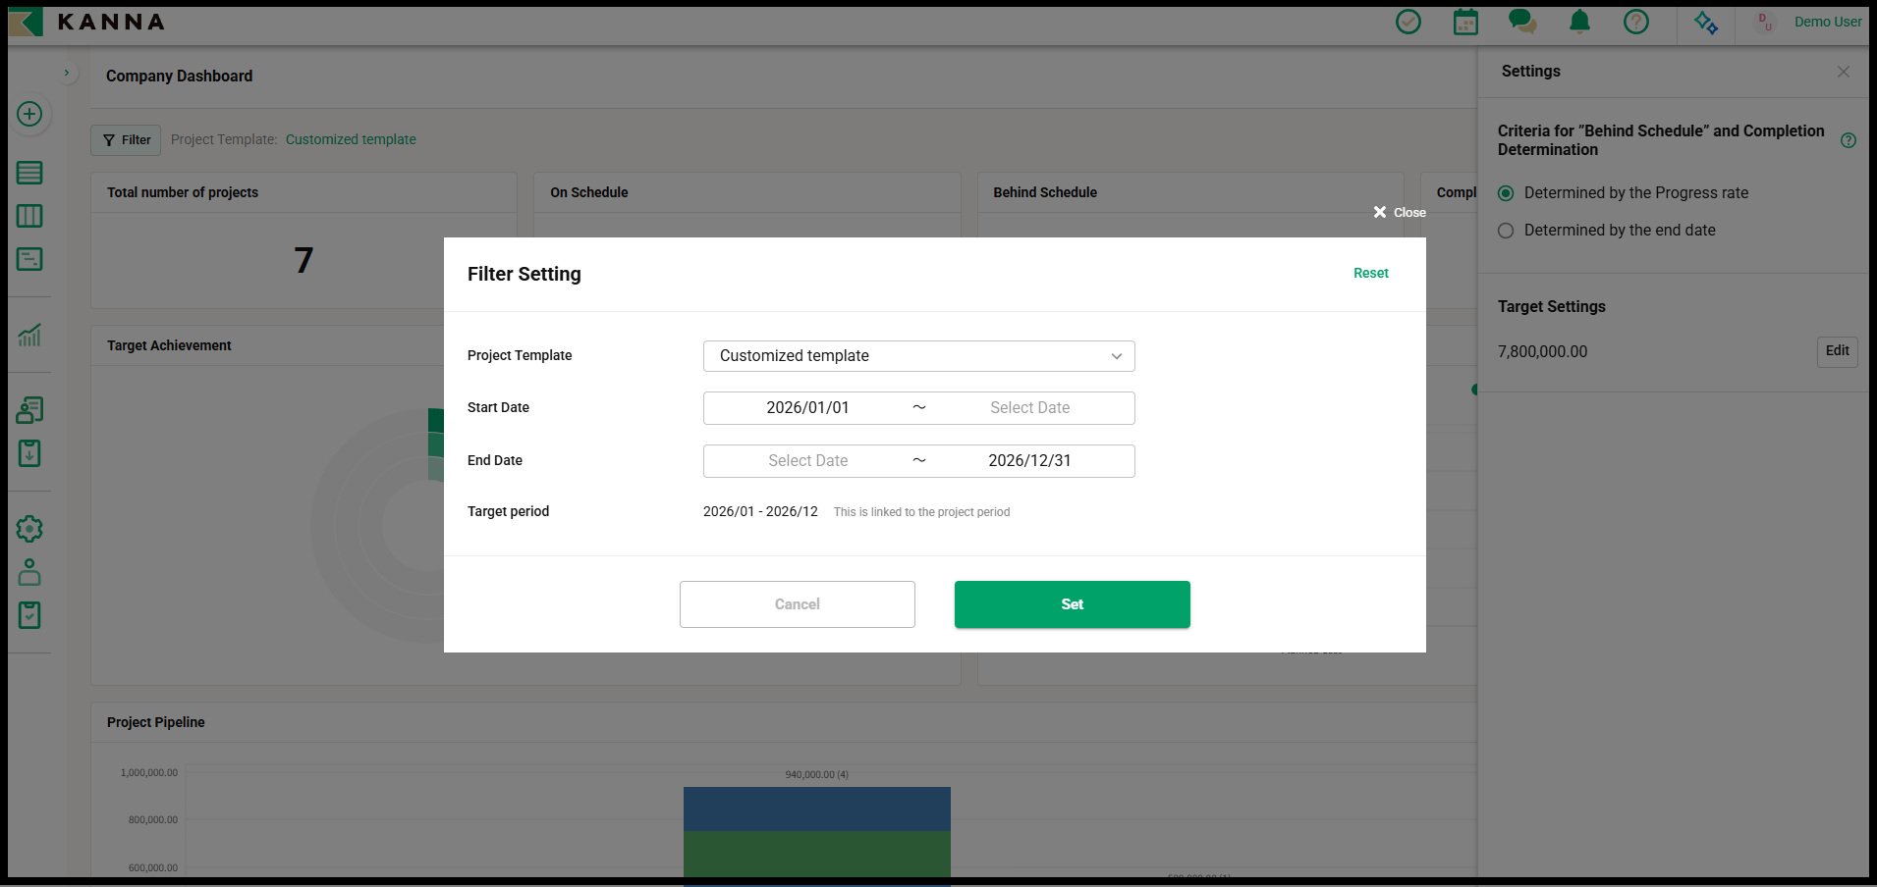Screen dimensions: 1877x887
Task: Select Determined by the end date
Action: pos(1506,231)
